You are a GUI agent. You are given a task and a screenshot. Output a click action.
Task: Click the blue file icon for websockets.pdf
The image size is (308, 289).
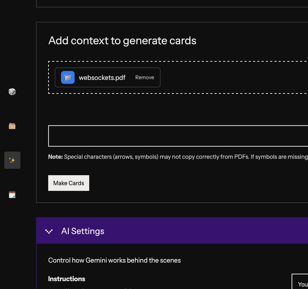tap(68, 77)
